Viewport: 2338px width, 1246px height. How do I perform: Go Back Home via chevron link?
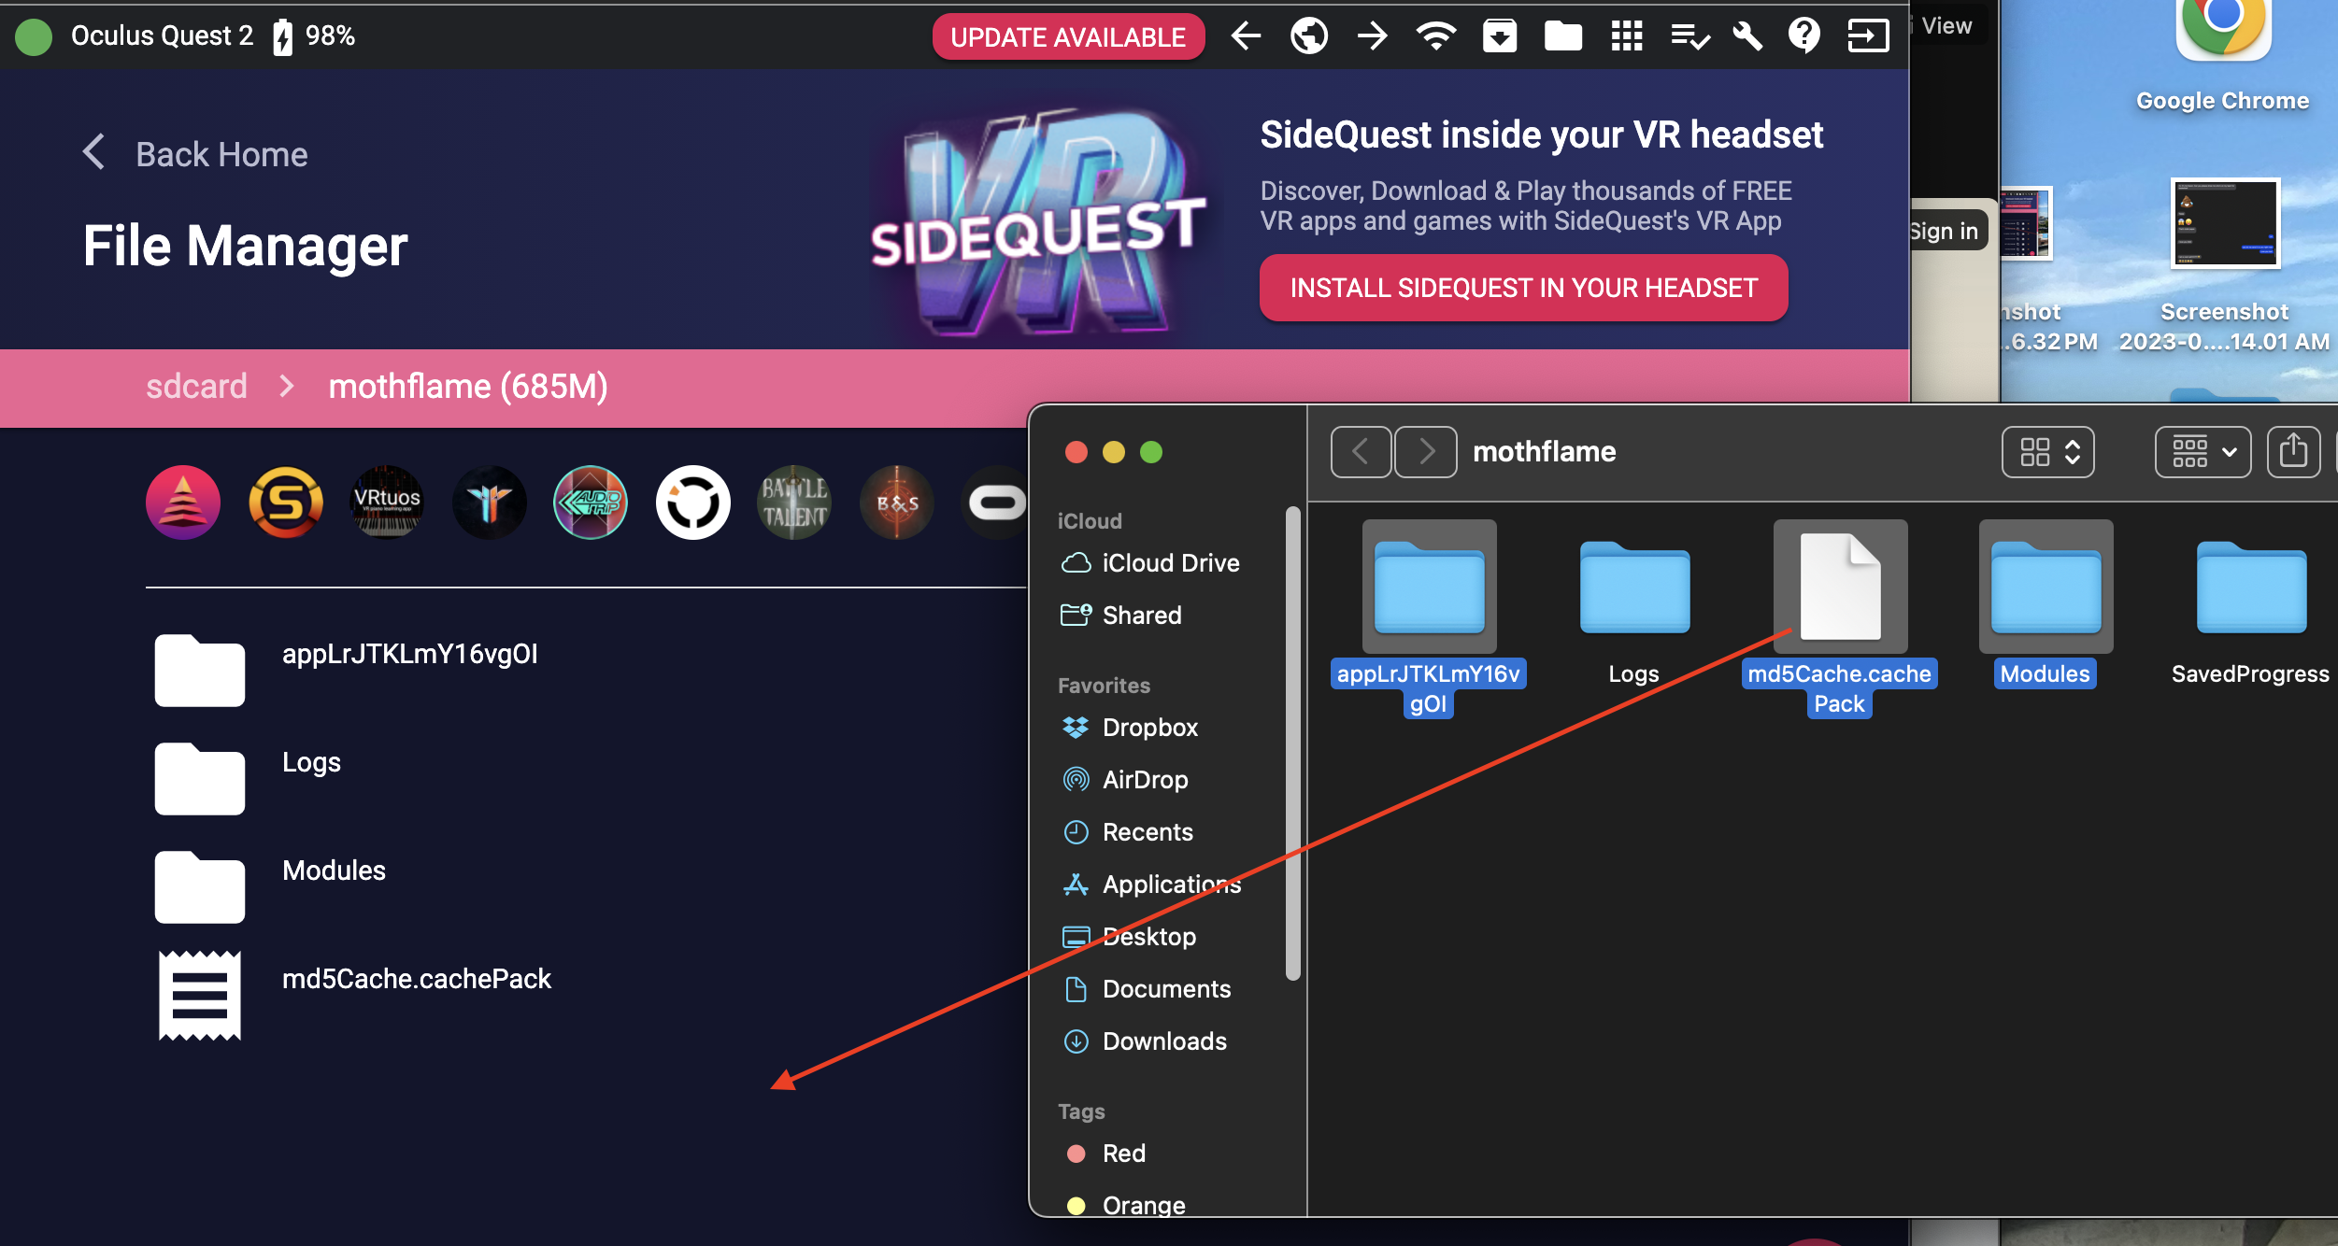pos(196,154)
